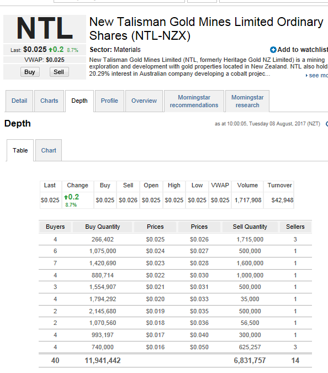328x373 pixels.
Task: Click the sell price $0.028
Action: click(x=199, y=264)
